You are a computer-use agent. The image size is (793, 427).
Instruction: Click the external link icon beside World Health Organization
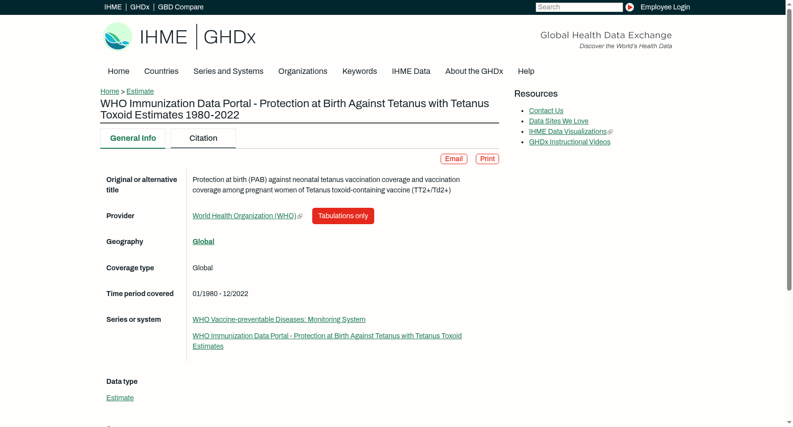(300, 216)
